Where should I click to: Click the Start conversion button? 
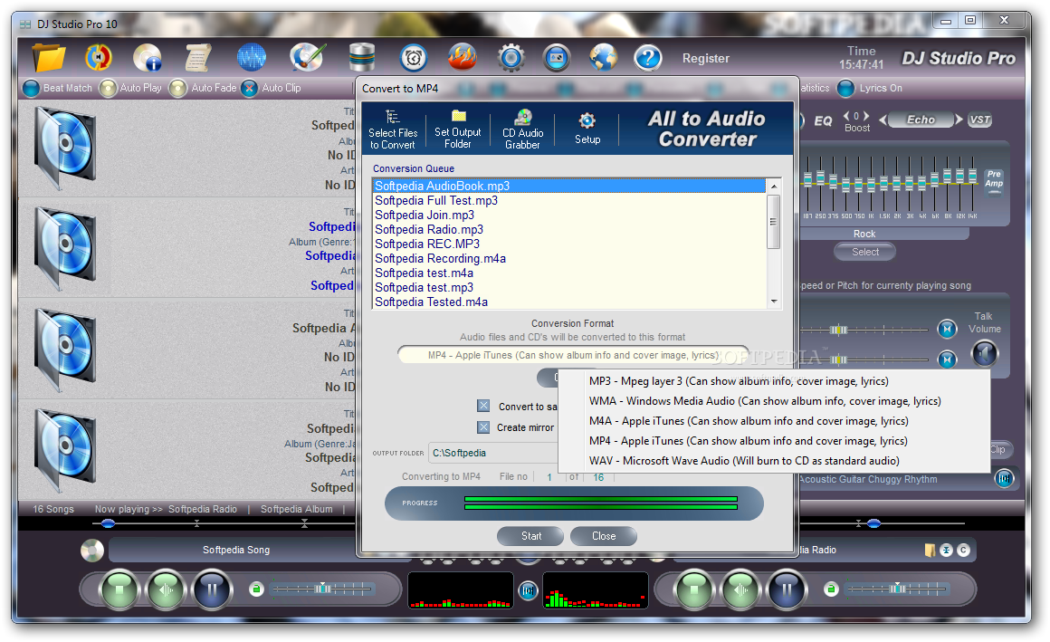[531, 536]
